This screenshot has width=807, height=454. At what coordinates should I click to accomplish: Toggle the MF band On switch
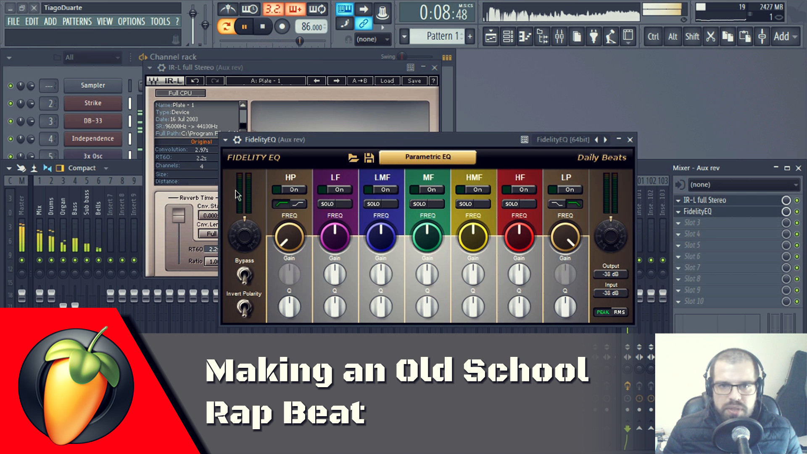pyautogui.click(x=427, y=190)
